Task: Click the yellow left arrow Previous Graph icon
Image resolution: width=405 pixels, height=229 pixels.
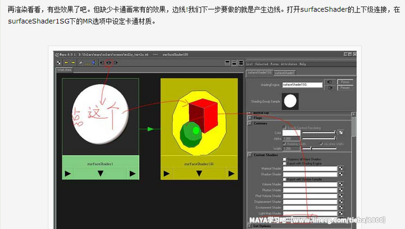Action: coord(66,63)
